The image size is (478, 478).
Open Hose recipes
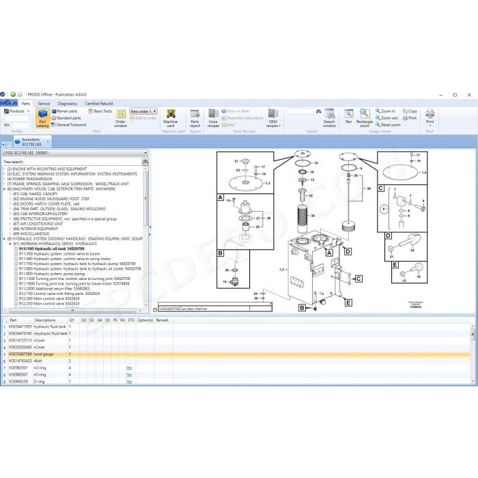(x=213, y=118)
